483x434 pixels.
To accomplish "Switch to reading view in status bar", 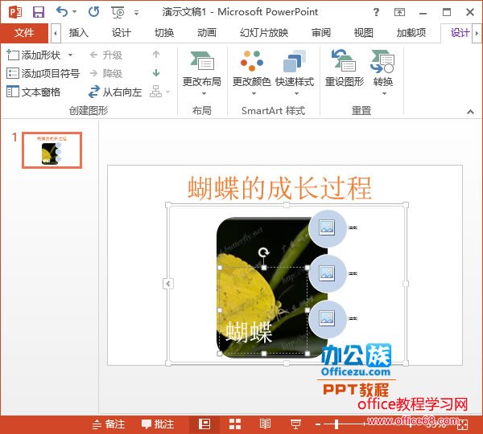I will 265,424.
